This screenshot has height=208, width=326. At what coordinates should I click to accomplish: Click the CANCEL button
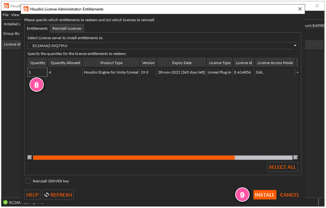289,195
